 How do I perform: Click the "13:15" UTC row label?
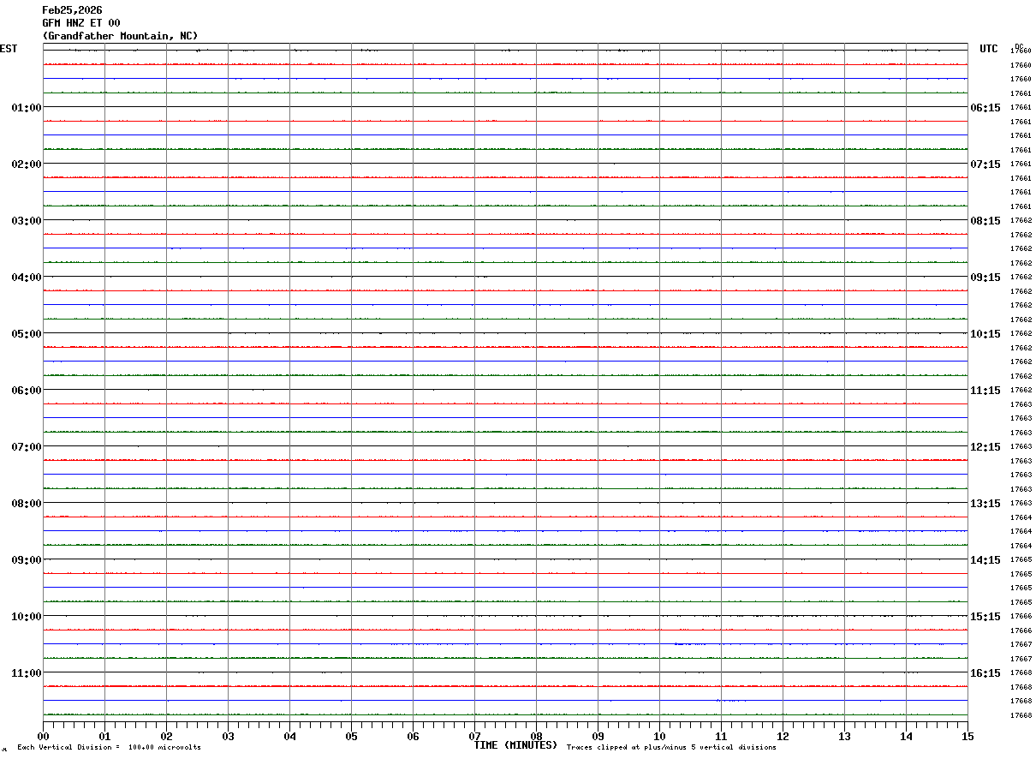click(x=985, y=503)
